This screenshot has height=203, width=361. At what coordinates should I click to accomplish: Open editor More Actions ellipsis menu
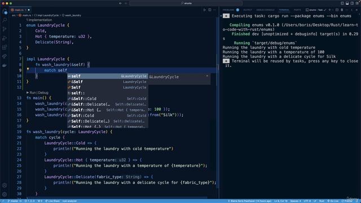(x=214, y=10)
